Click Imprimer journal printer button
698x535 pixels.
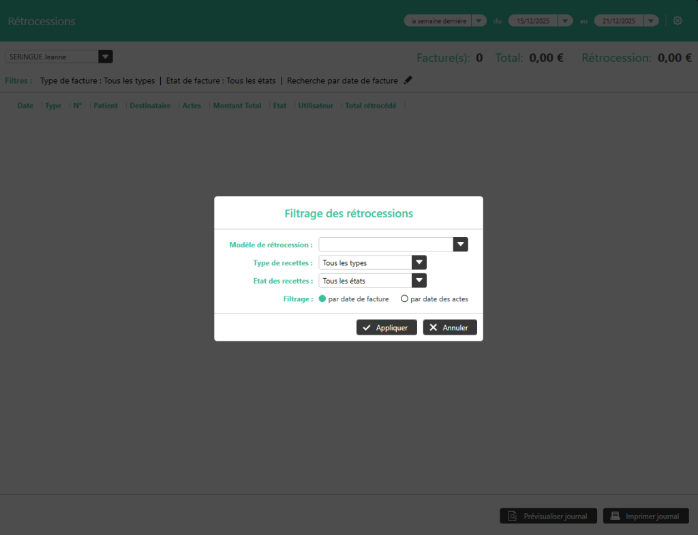click(x=646, y=516)
